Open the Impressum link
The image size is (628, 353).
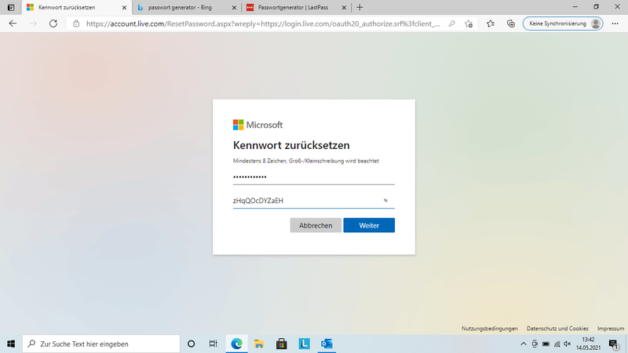(x=611, y=329)
